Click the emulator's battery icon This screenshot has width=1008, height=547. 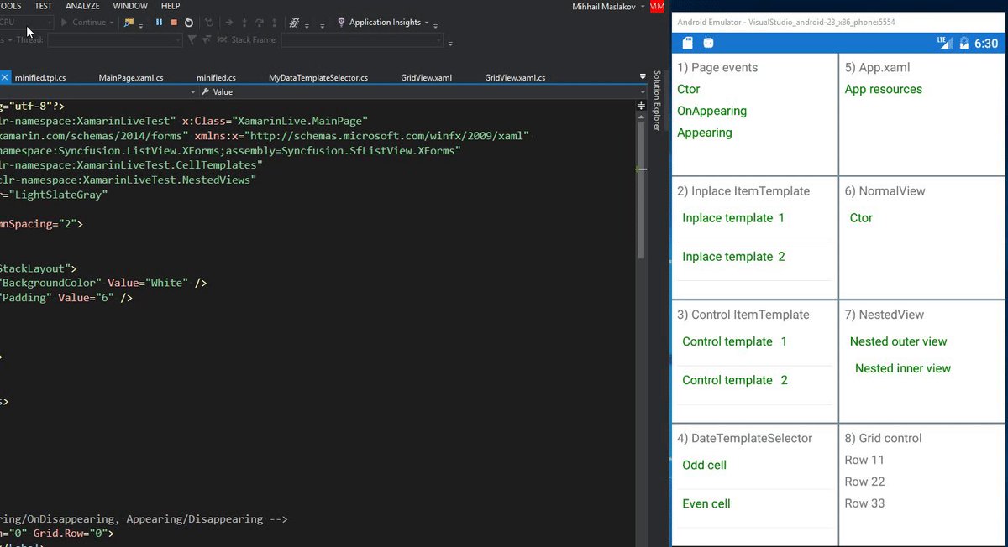pyautogui.click(x=963, y=42)
